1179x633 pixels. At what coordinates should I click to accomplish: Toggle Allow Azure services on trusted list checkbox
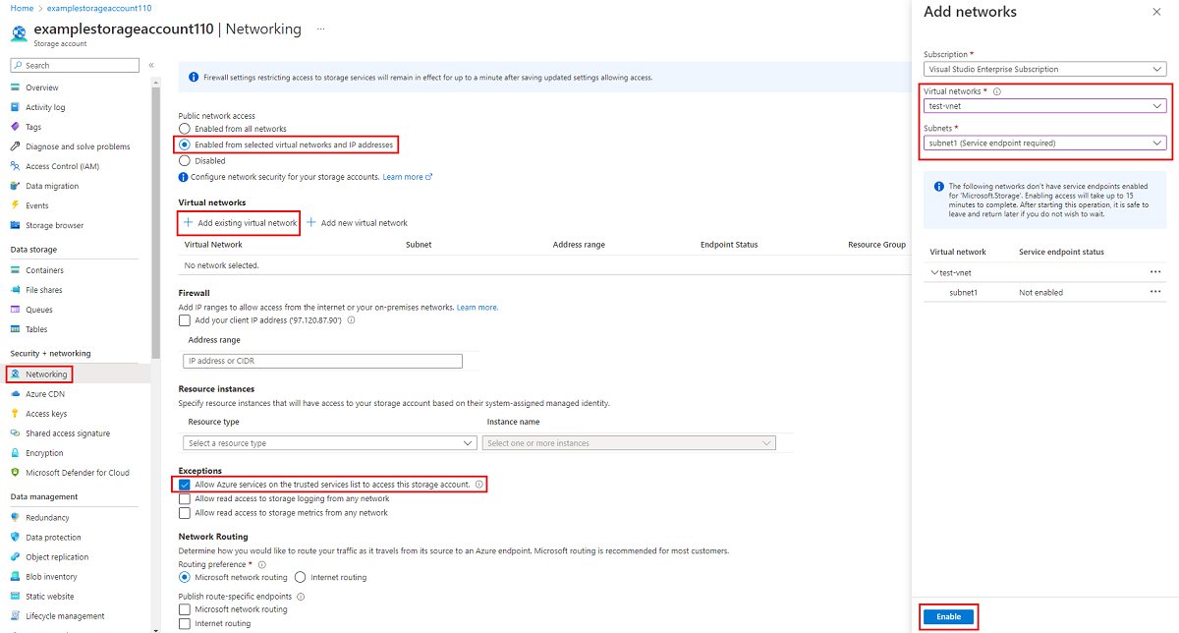click(184, 485)
